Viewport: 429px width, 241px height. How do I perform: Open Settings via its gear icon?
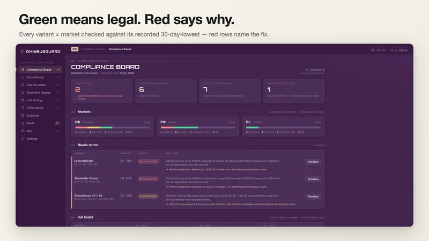[x=23, y=139]
